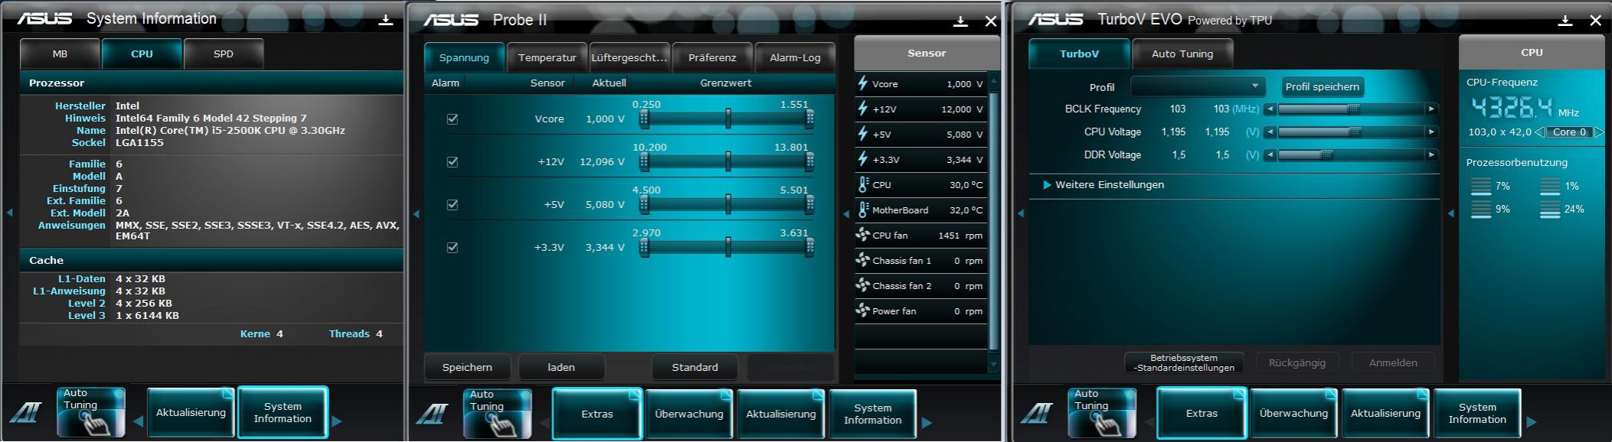Open the Alarm-Log tab
This screenshot has height=442, width=1612.
(795, 57)
